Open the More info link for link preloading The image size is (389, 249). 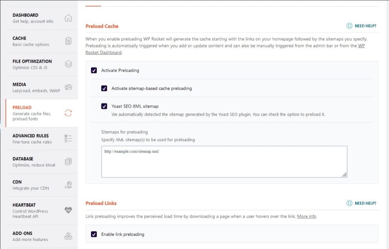click(307, 216)
